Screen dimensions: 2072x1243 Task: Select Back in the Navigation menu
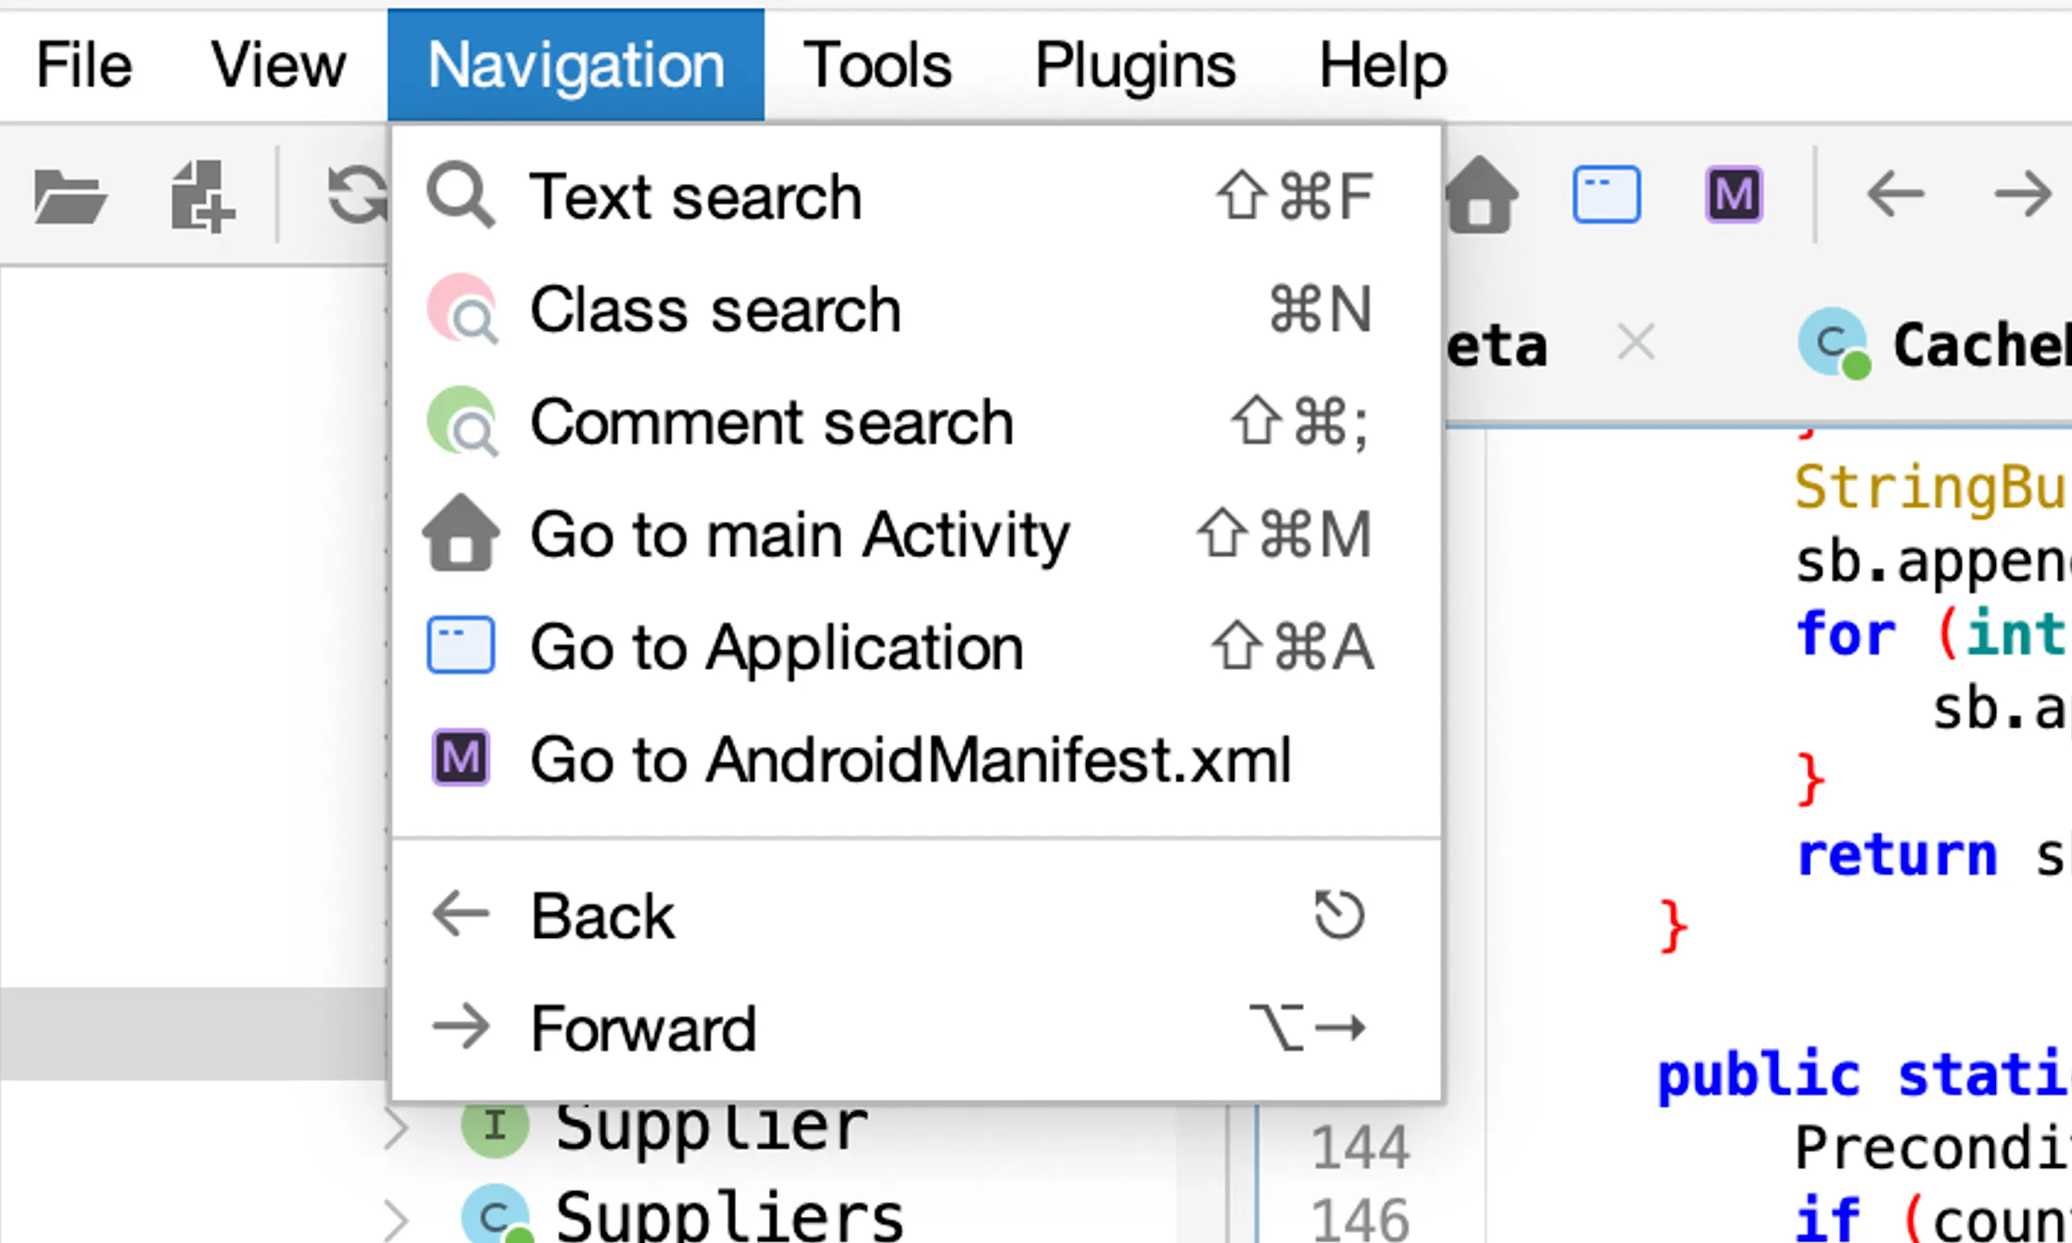pyautogui.click(x=603, y=916)
